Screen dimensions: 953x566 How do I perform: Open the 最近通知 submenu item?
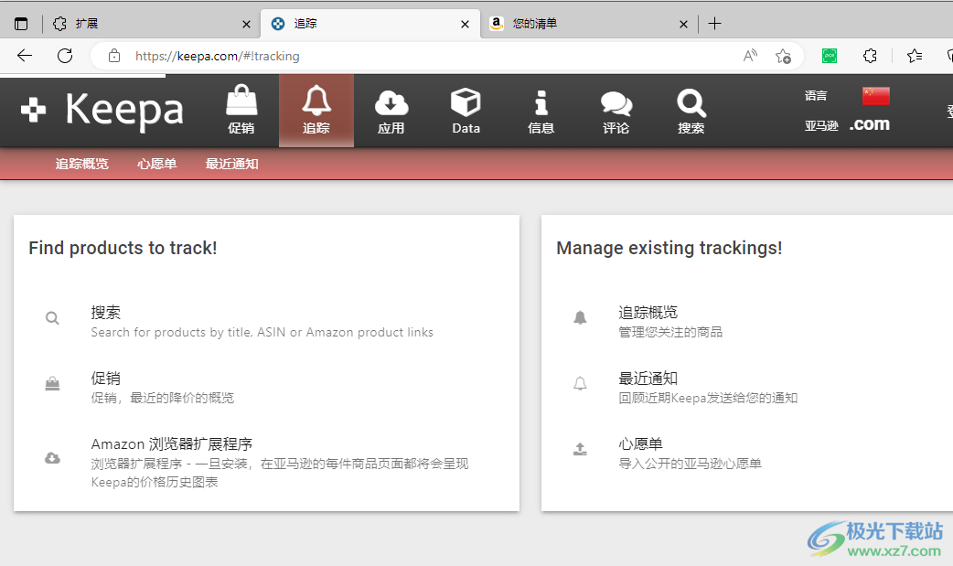(x=231, y=164)
